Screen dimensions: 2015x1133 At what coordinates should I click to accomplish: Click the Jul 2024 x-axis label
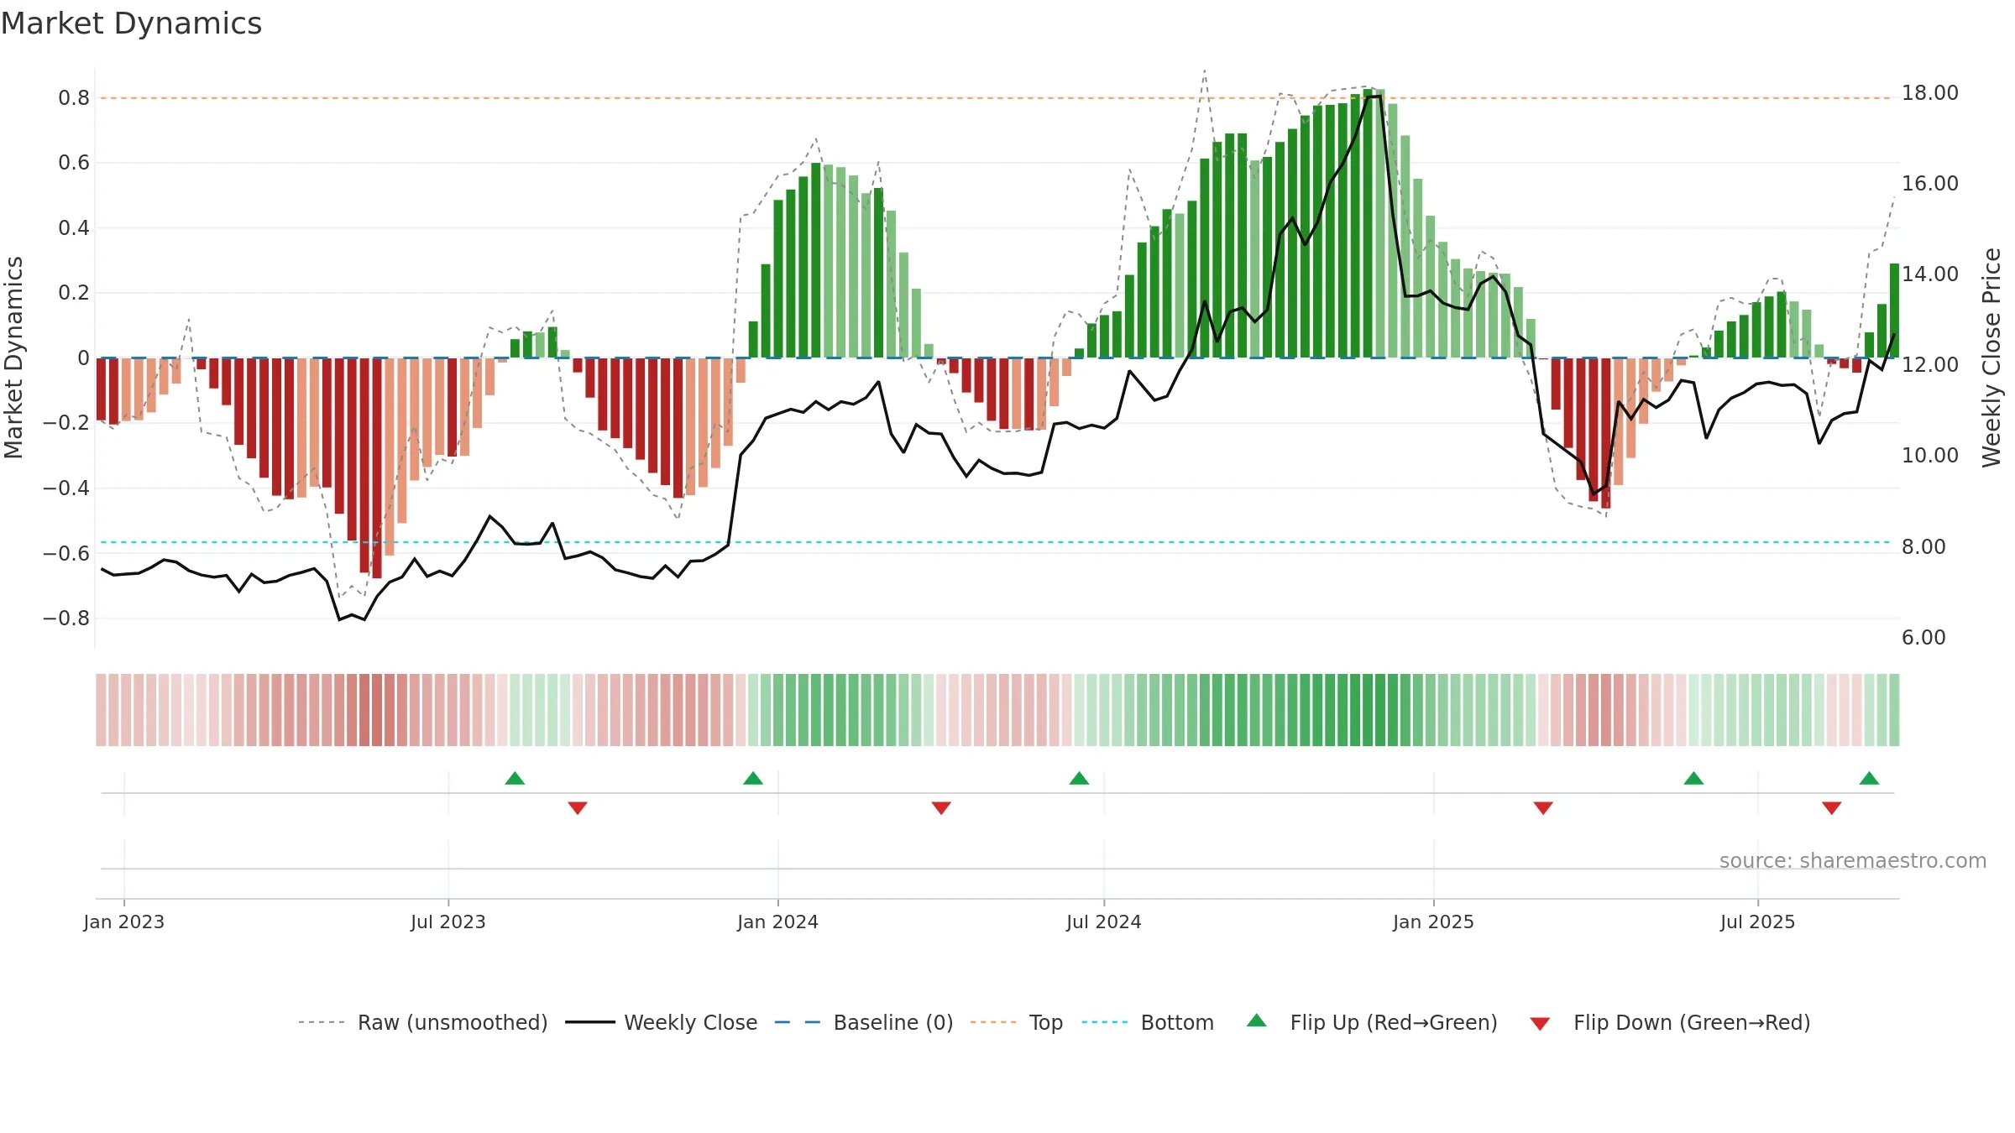[x=1104, y=922]
